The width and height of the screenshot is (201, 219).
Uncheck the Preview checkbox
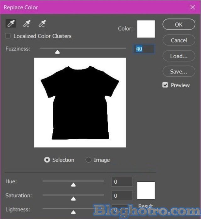point(165,85)
